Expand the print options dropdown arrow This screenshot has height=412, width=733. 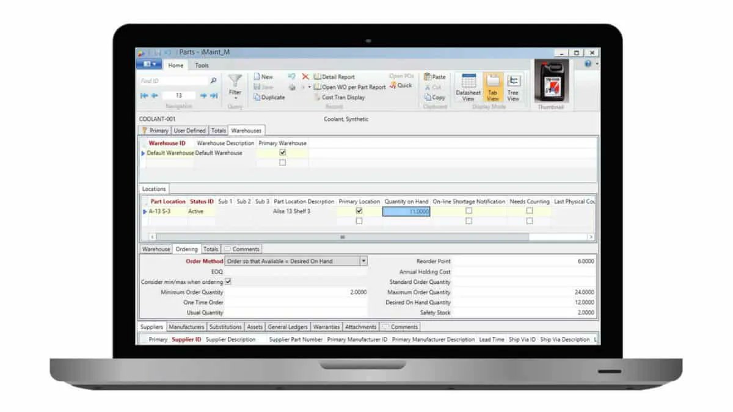click(309, 87)
